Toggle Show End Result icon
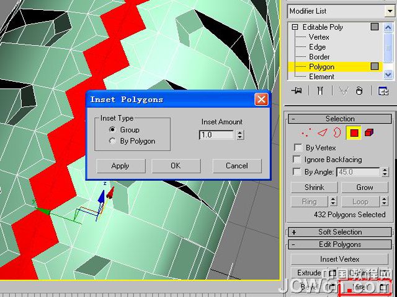Screen dimensions: 397x297 (320, 91)
